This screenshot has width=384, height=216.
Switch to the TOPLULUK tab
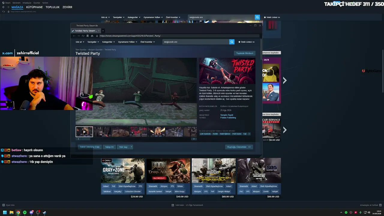pyautogui.click(x=52, y=7)
